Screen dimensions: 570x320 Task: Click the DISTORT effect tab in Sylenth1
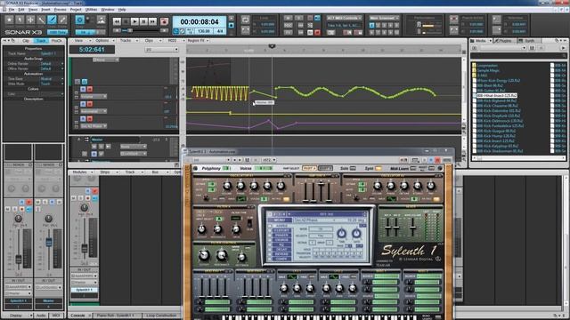point(281,230)
